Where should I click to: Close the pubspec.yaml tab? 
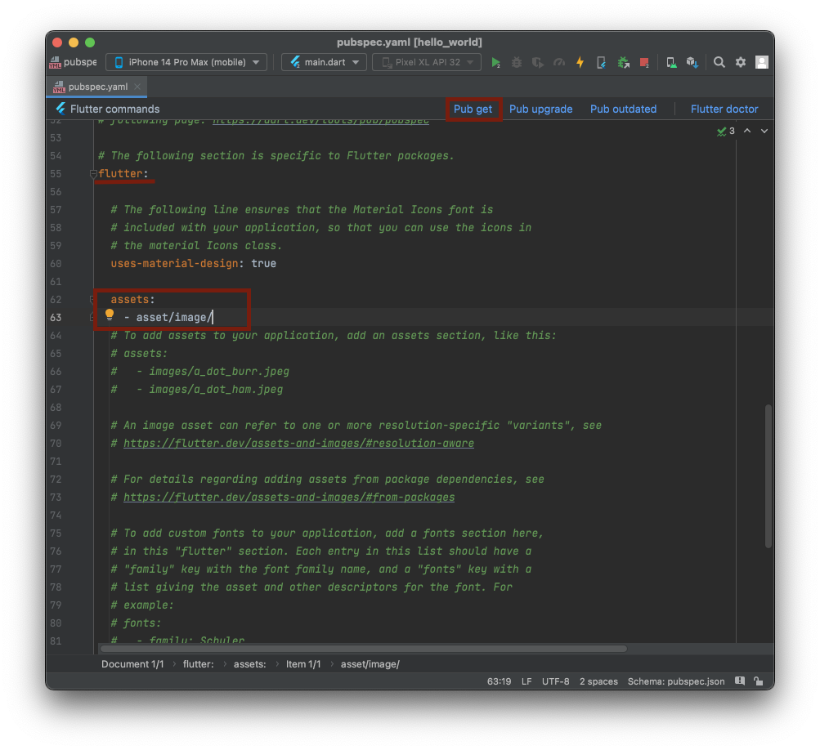(137, 87)
